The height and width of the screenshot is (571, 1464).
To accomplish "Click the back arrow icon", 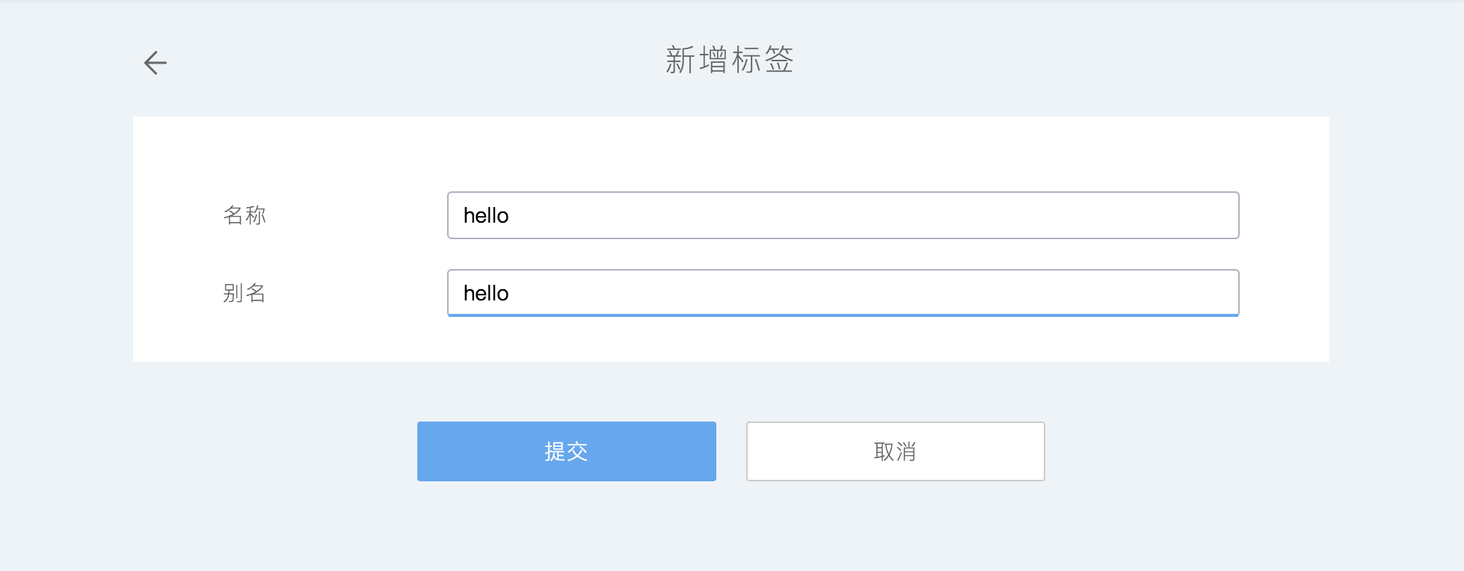I will point(156,63).
